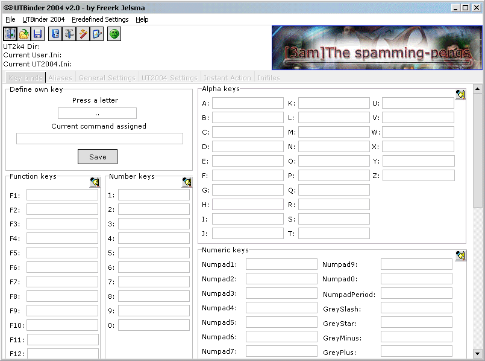Click the Numpad9 bind field
The width and height of the screenshot is (485, 361).
click(416, 264)
